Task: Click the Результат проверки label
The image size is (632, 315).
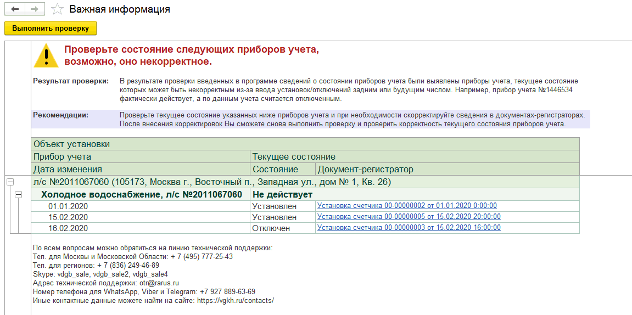Action: (71, 81)
